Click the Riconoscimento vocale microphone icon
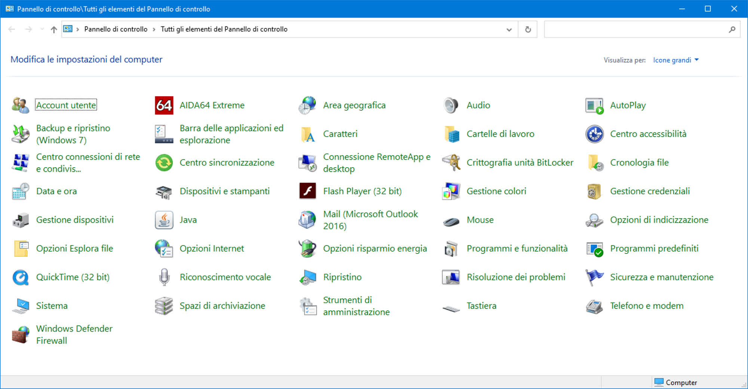Viewport: 748px width, 389px height. (x=164, y=277)
